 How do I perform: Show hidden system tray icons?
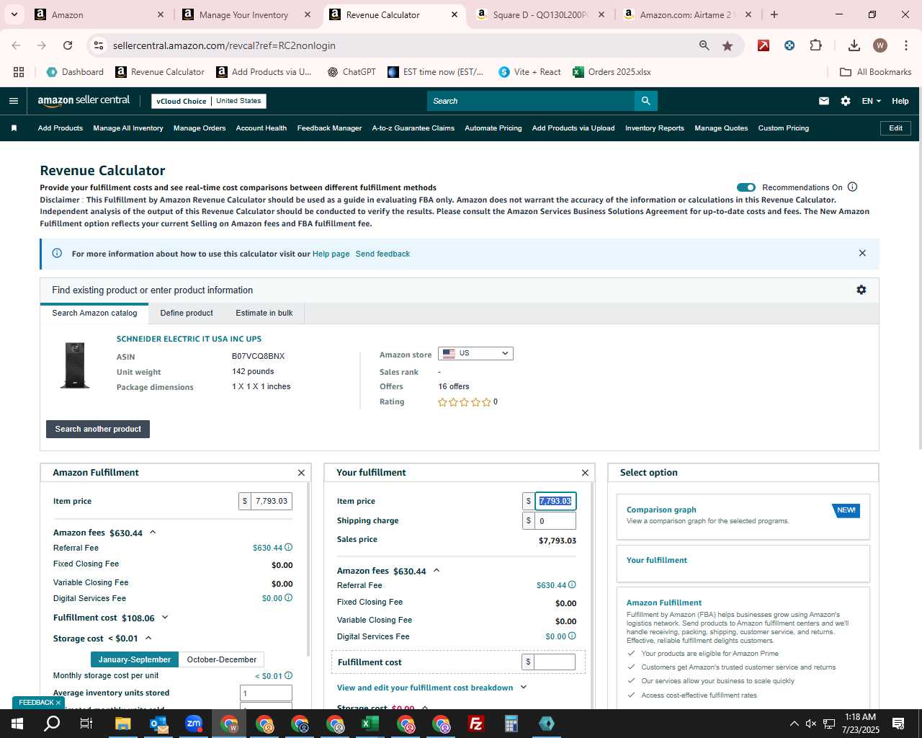[794, 724]
